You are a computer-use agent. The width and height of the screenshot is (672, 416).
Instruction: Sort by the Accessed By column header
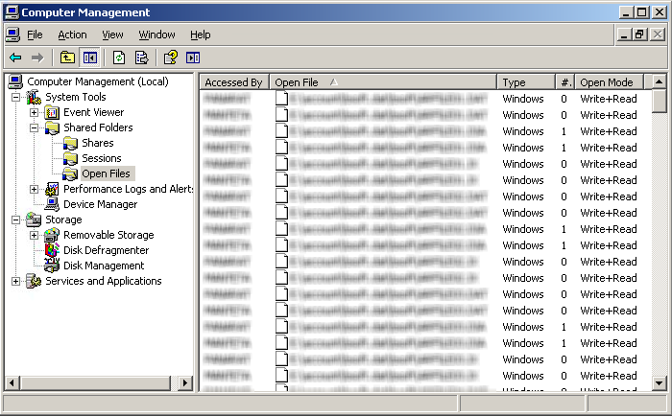pyautogui.click(x=233, y=83)
